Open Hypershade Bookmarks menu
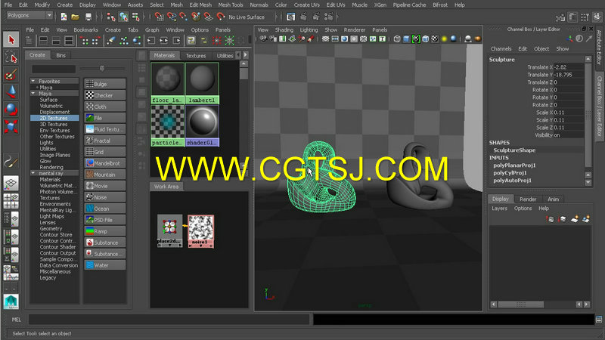This screenshot has height=340, width=605. tap(85, 29)
